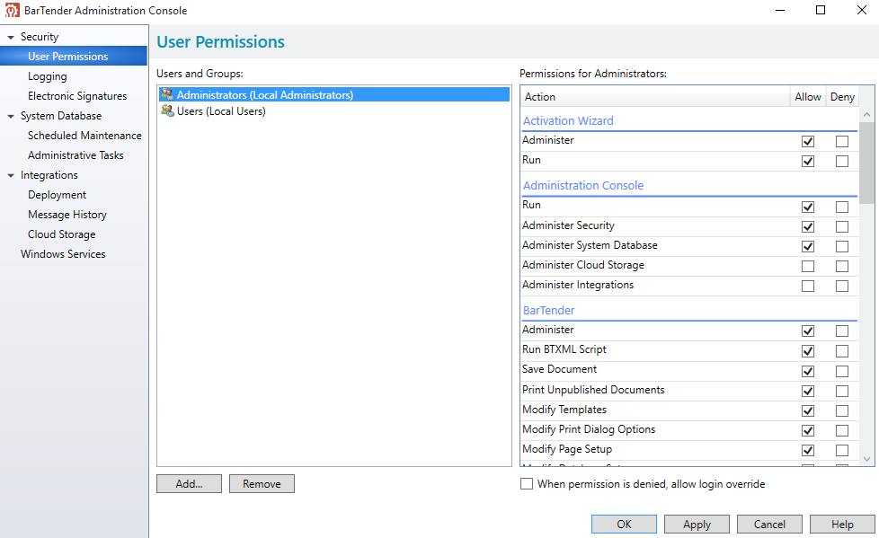Uncheck Allow for Administration Console Run
Screen dimensions: 879x538
(x=808, y=207)
